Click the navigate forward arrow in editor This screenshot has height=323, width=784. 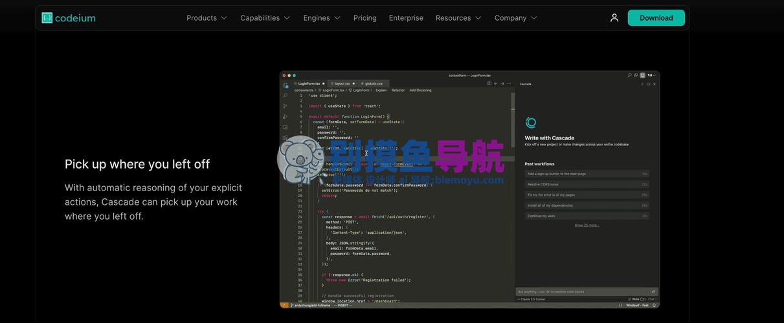(x=502, y=83)
